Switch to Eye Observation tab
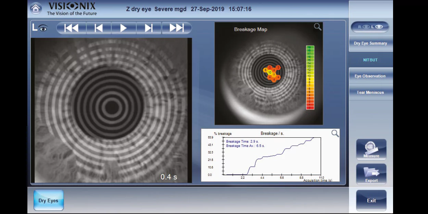This screenshot has height=214, width=428. 370,76
